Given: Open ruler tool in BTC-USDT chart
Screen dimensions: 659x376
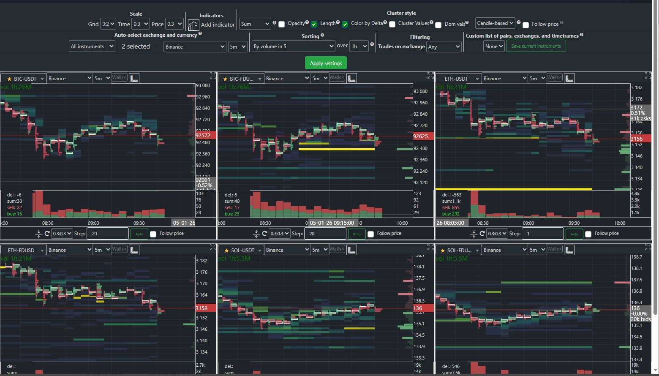Looking at the screenshot, I should [x=134, y=78].
